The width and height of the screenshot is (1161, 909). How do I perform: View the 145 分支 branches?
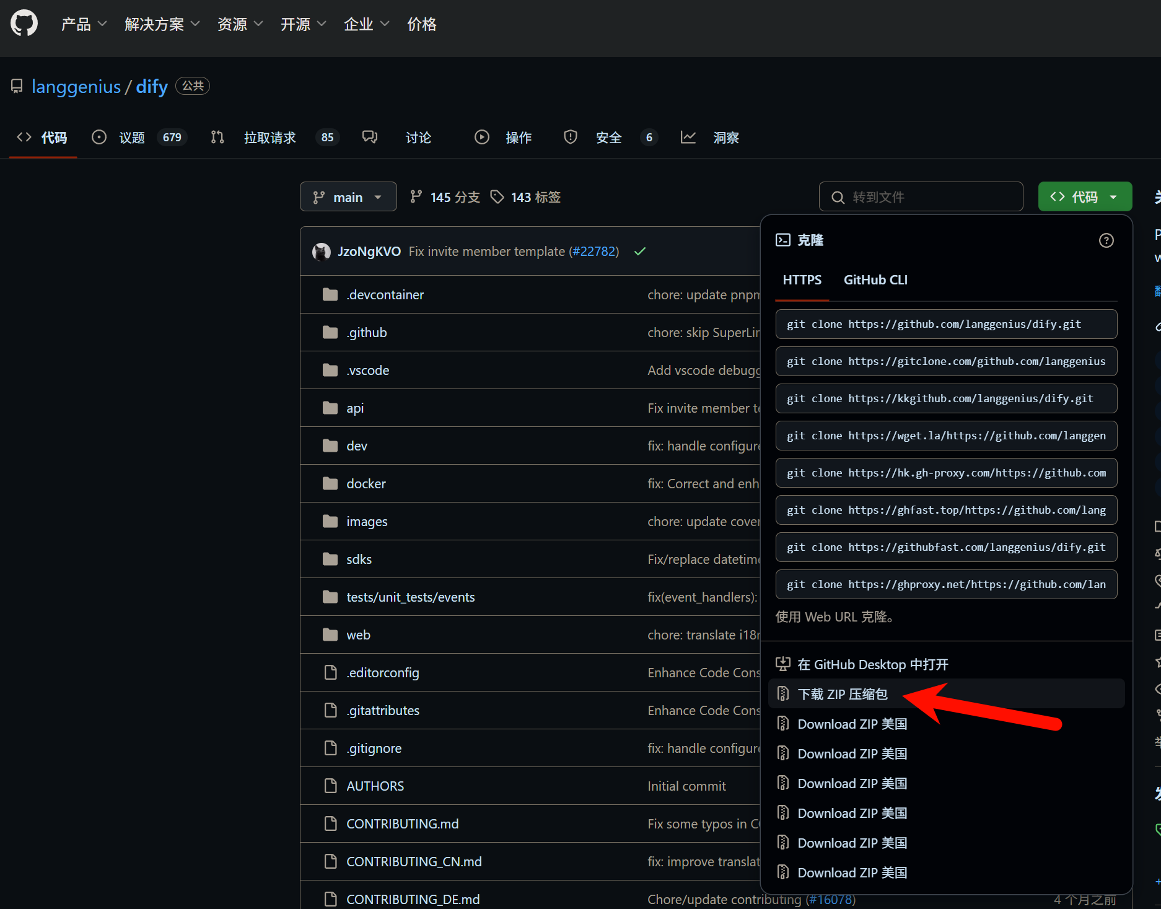(445, 197)
